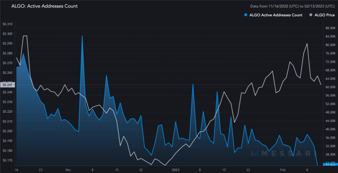Click the gray legend dot for ALGO Price
This screenshot has width=338, height=173.
[311, 15]
